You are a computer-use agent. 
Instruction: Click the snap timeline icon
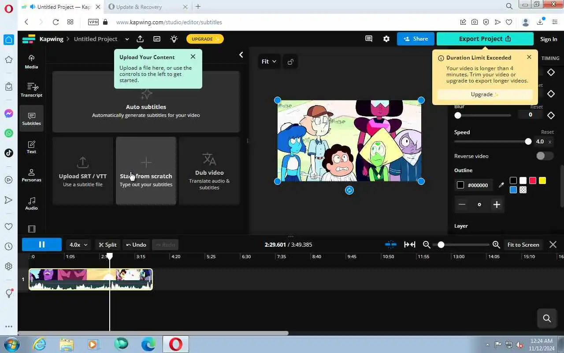tap(390, 244)
